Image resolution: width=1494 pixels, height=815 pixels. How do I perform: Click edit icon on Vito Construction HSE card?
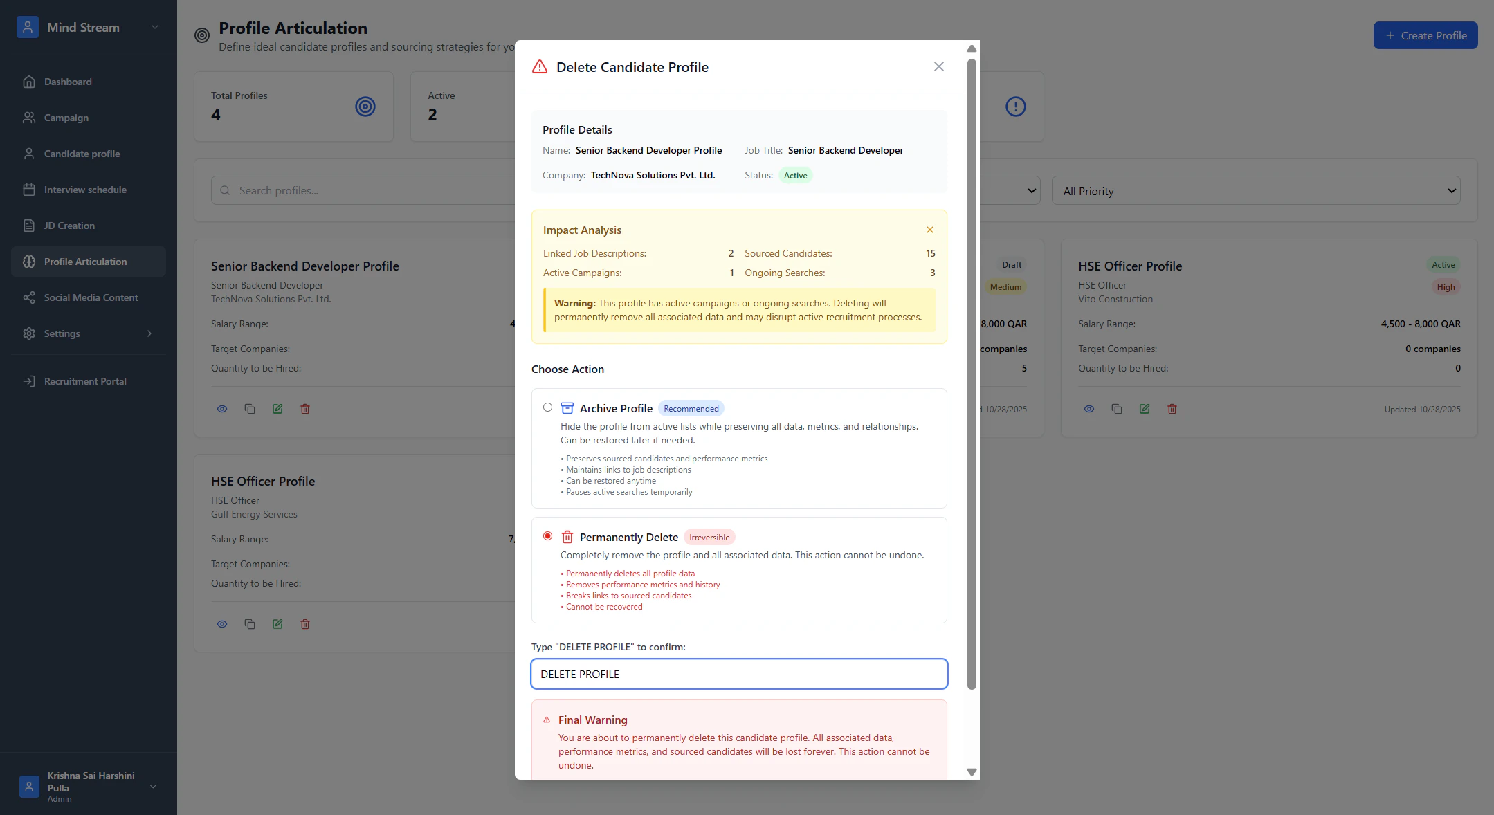coord(1144,409)
